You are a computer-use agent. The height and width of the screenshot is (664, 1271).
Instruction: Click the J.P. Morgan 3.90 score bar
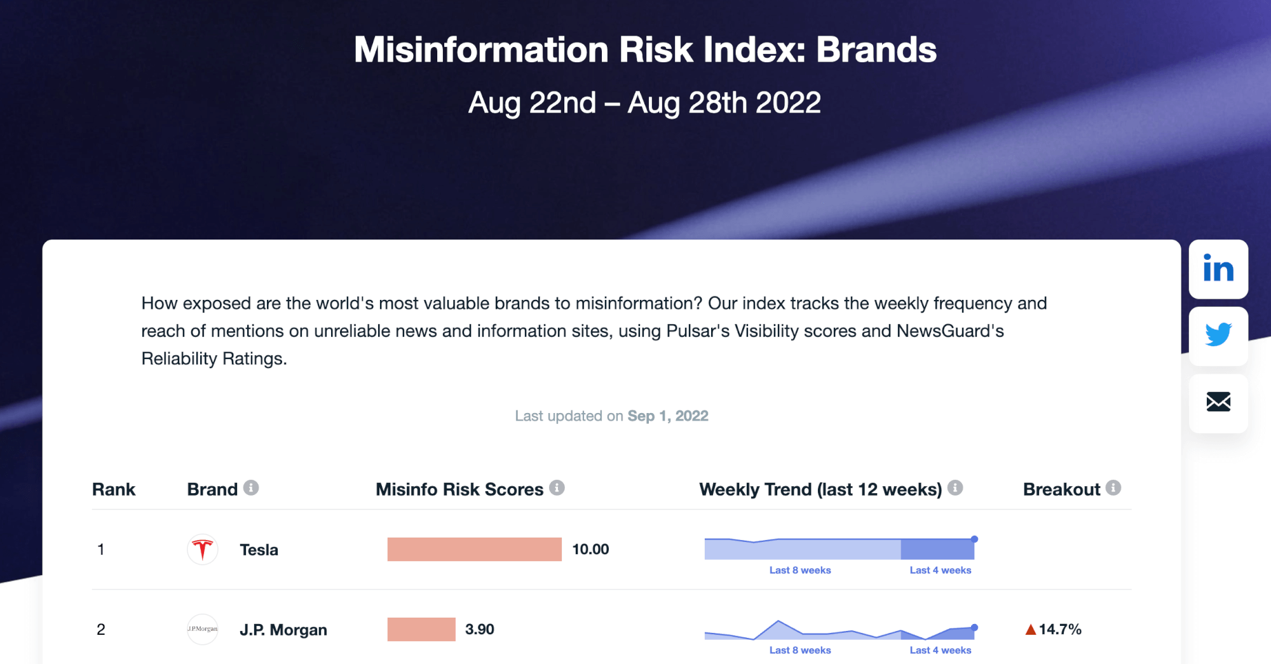pos(421,629)
